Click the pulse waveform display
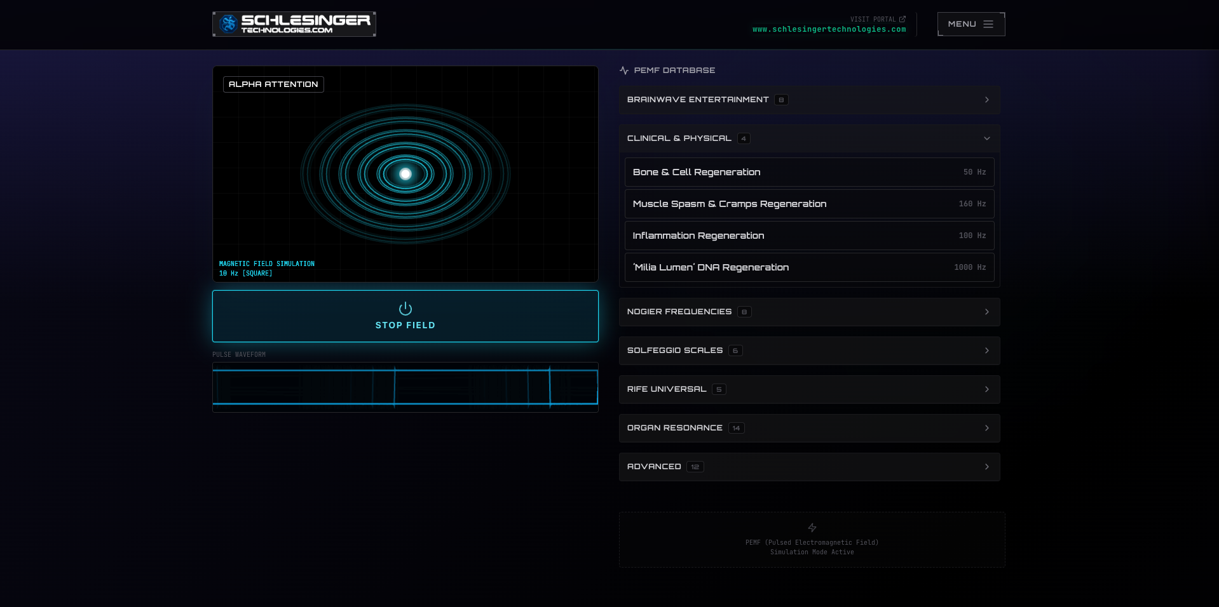The image size is (1219, 607). click(405, 387)
